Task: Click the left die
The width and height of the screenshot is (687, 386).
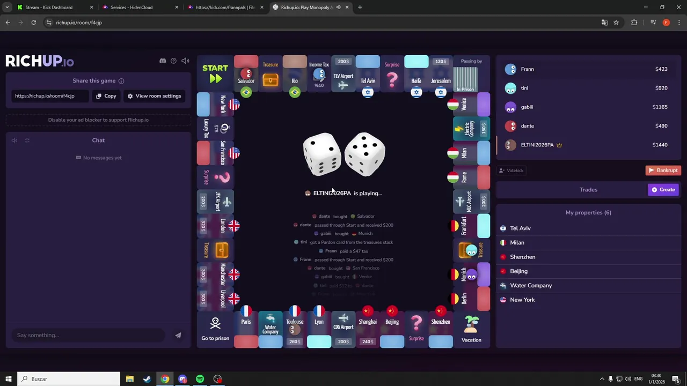Action: click(322, 154)
